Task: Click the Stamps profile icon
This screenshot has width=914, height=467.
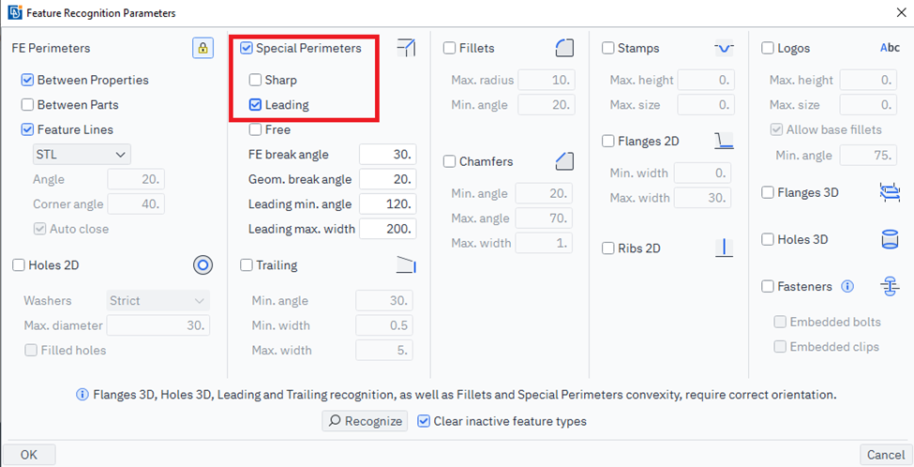Action: point(724,48)
